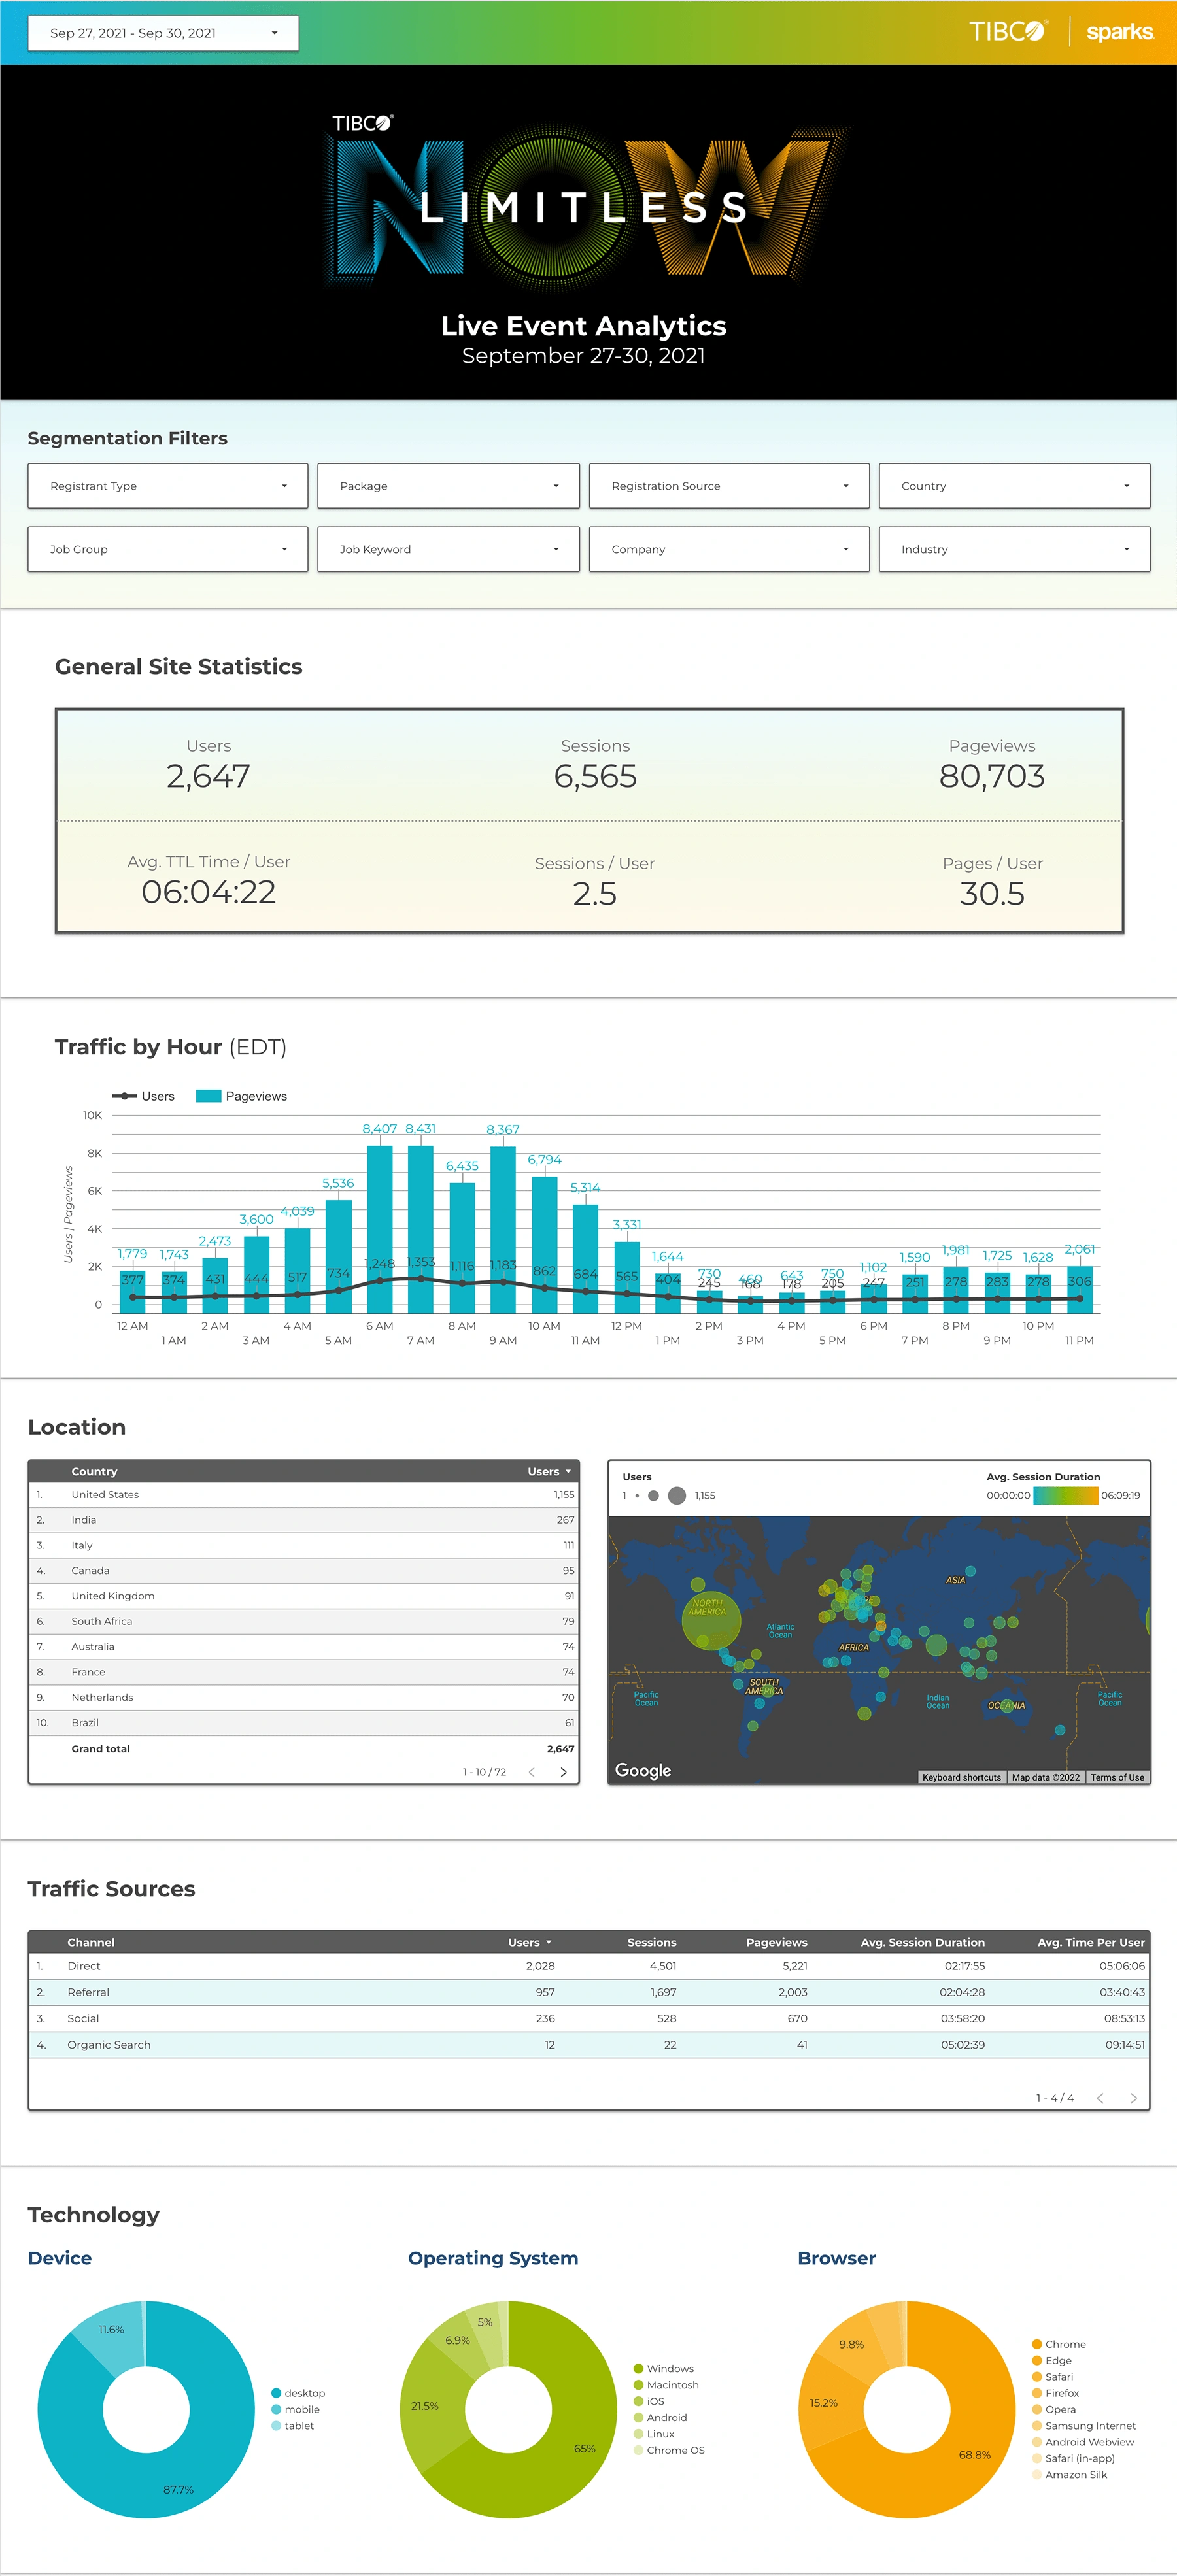This screenshot has width=1177, height=2576.
Task: Click the Pageviews legend item in traffic chart
Action: 242,1096
